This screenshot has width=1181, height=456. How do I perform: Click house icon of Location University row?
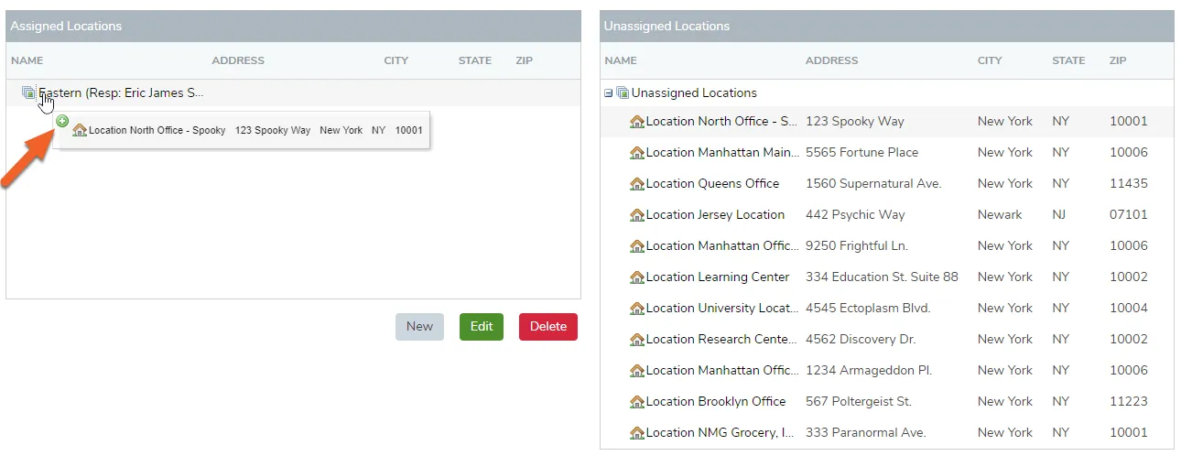tap(637, 309)
